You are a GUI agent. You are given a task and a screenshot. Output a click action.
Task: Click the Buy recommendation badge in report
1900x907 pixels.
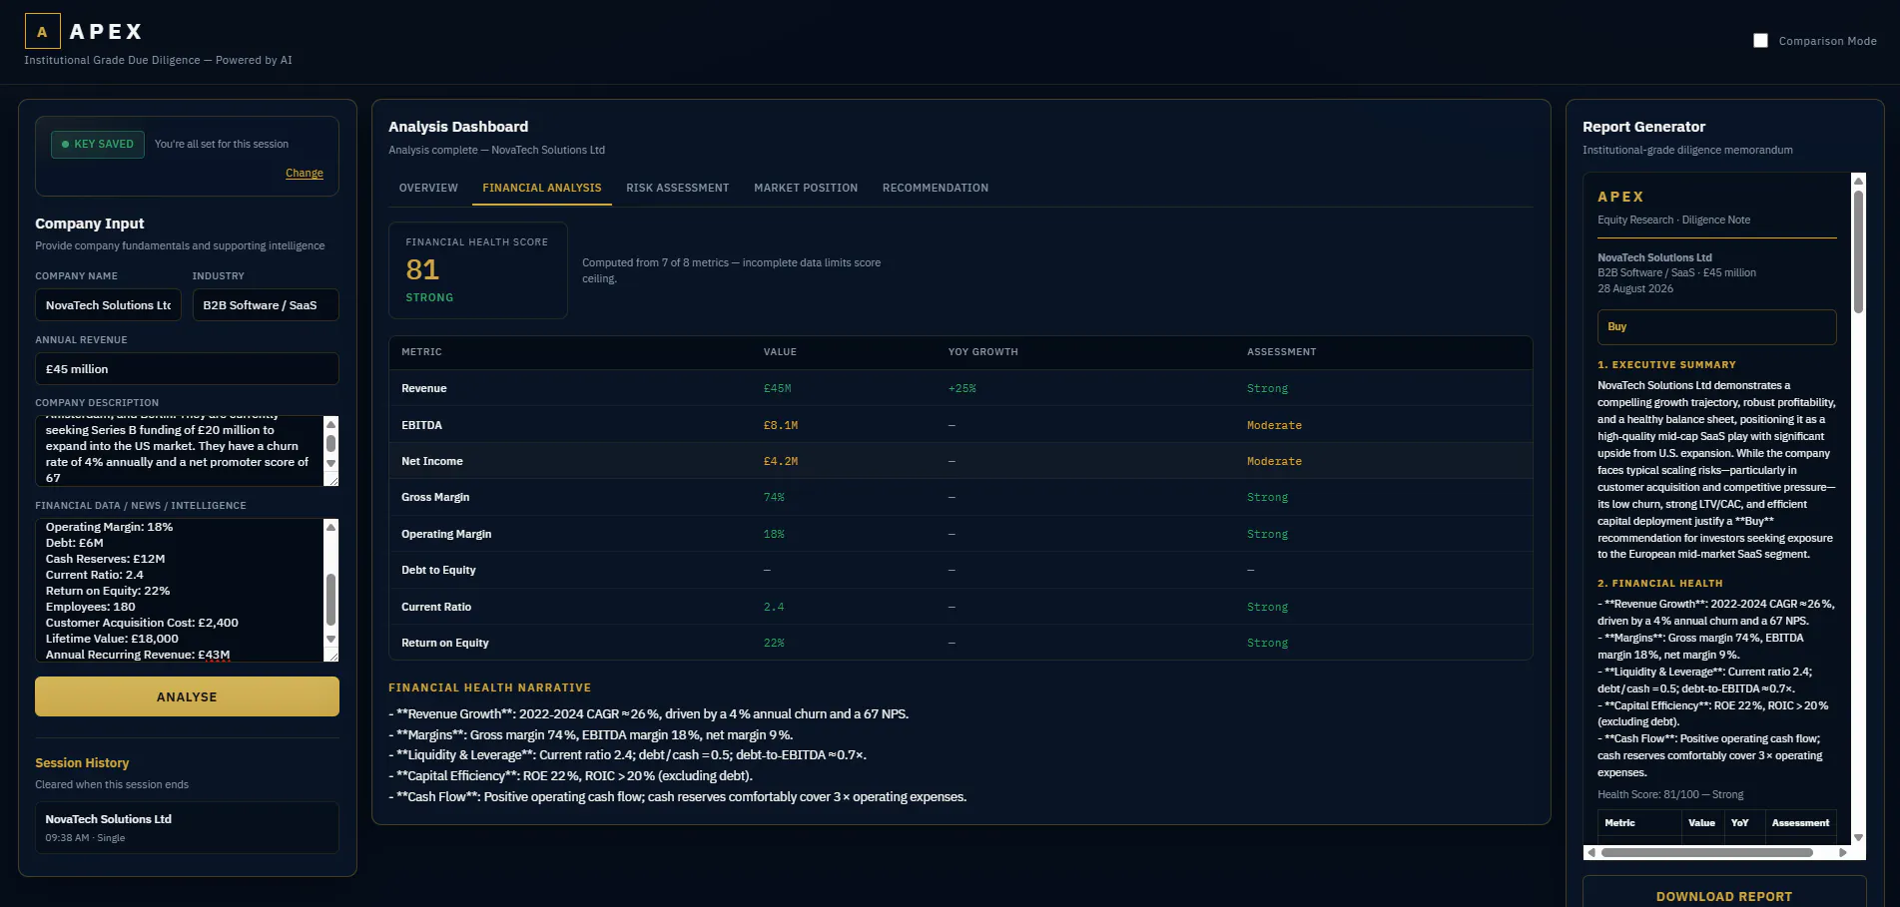click(1716, 327)
